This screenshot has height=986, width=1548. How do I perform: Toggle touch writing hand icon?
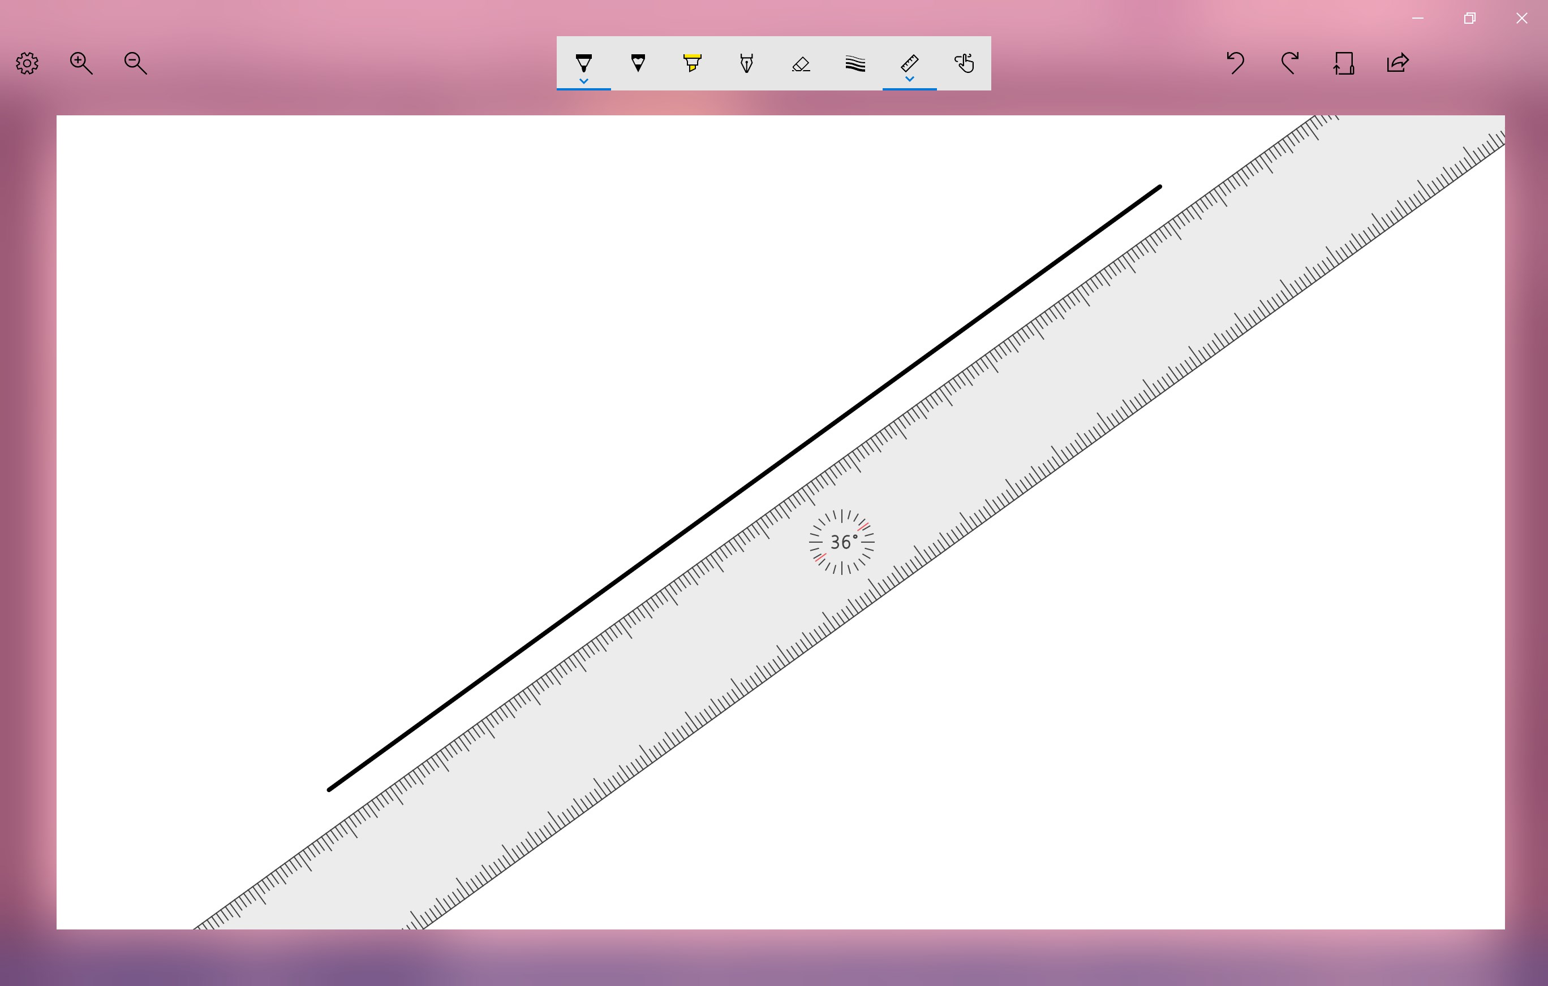[964, 63]
